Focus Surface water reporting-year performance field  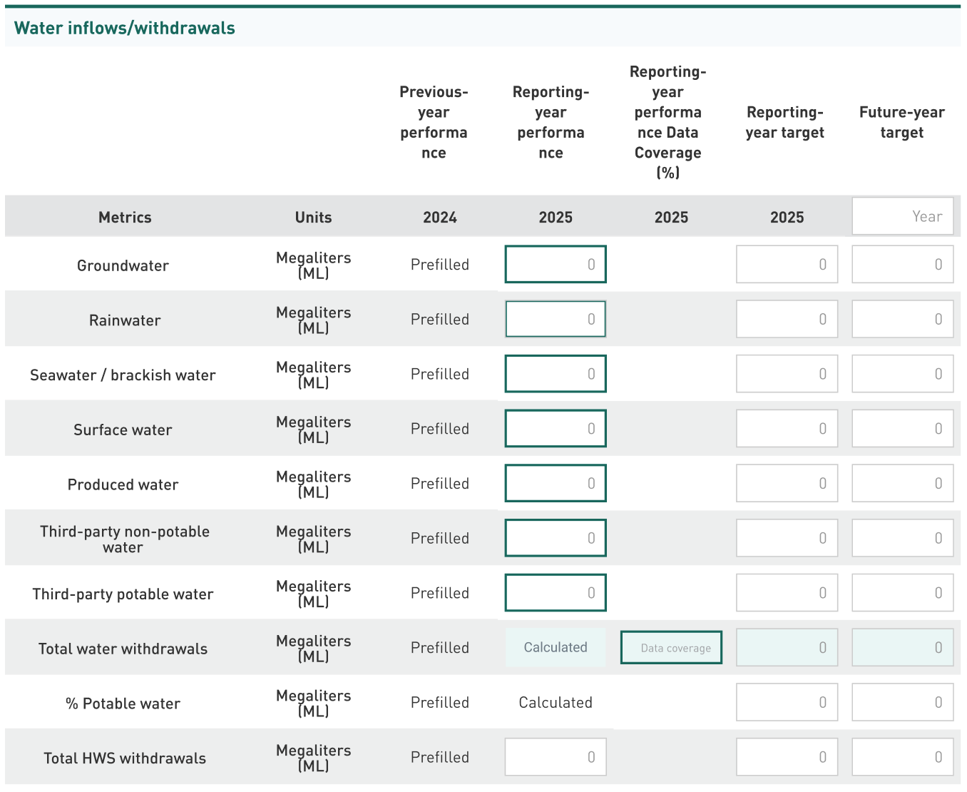(556, 429)
